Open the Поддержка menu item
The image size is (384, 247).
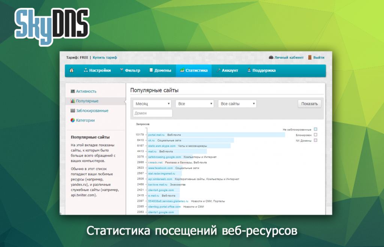click(261, 70)
